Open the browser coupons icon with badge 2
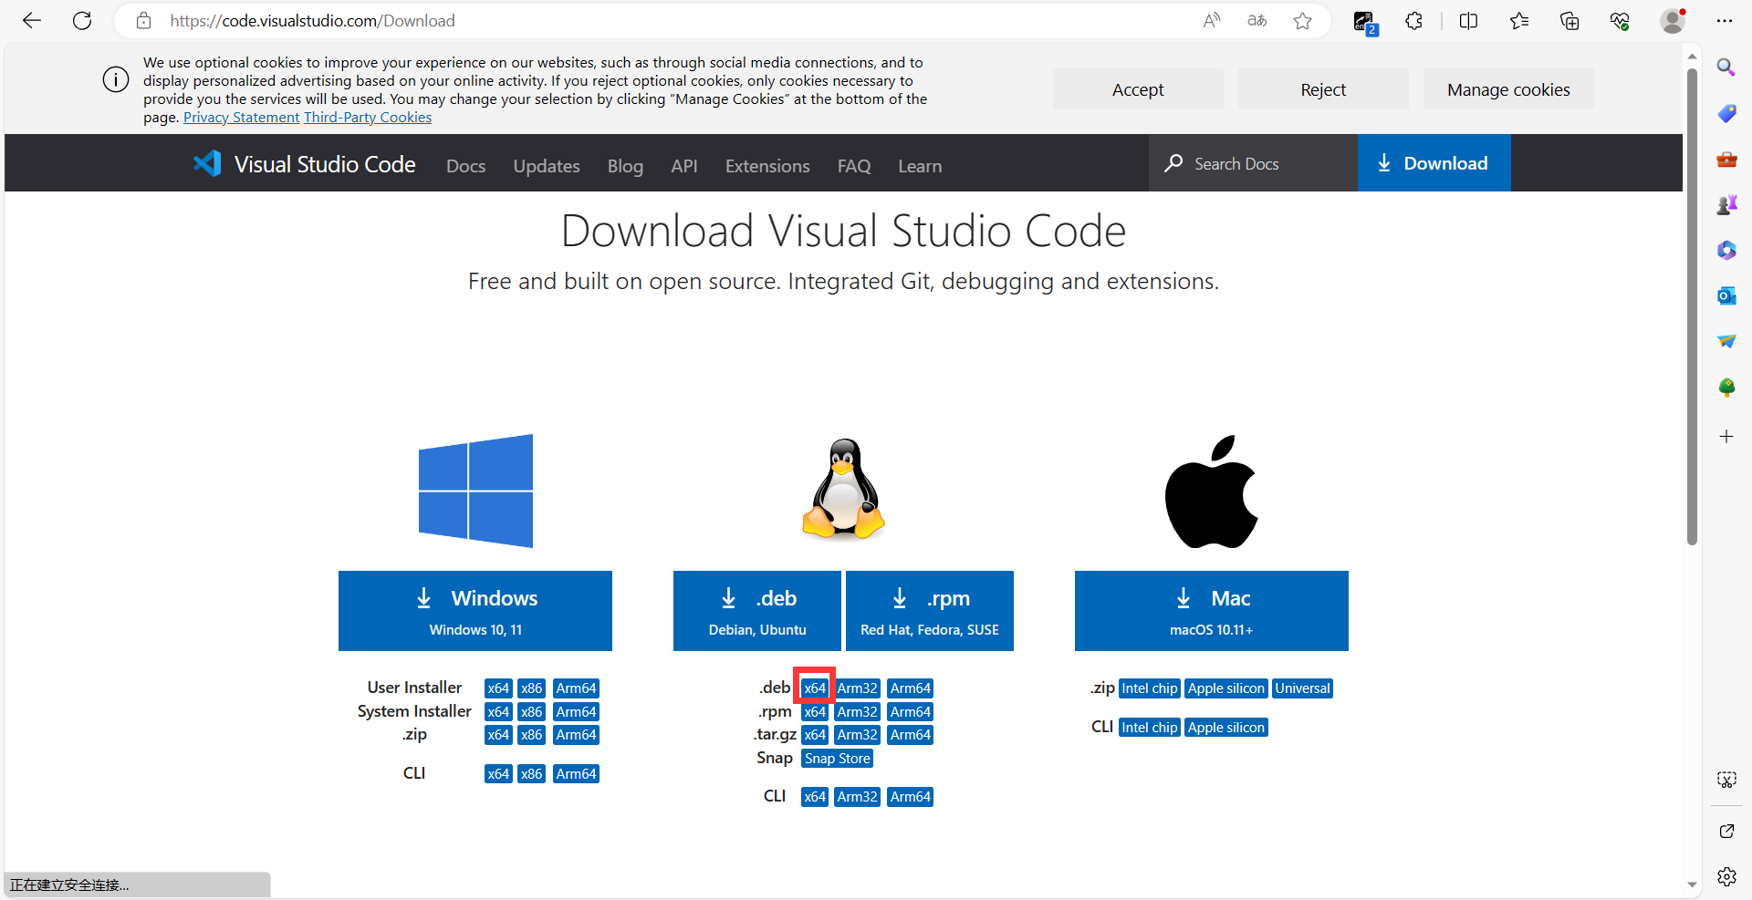 click(1364, 22)
